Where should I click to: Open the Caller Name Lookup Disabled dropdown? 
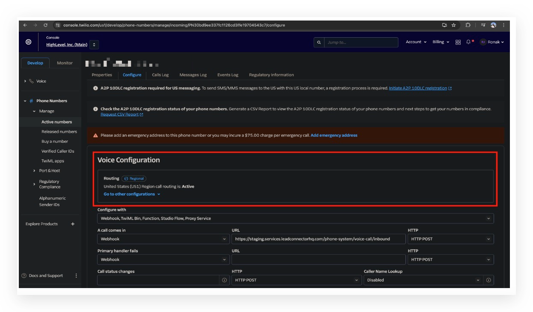[x=423, y=280]
